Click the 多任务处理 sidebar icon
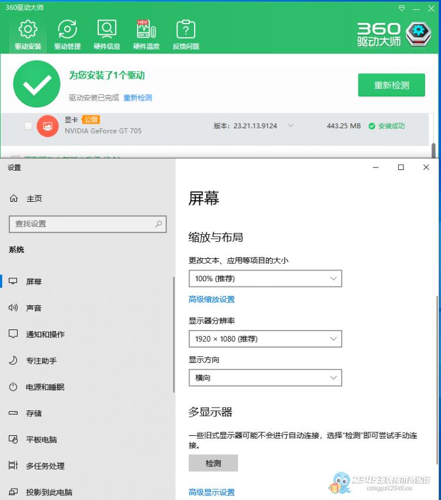The image size is (441, 500). click(13, 465)
